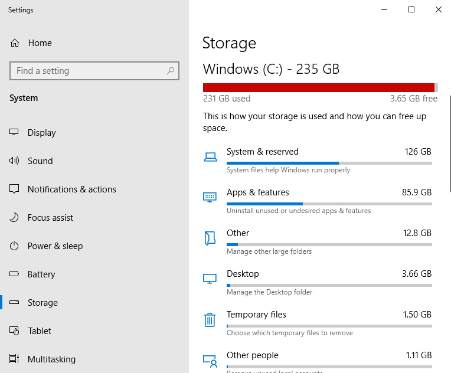Click the '231 GB used' label
The image size is (451, 373).
tap(227, 99)
